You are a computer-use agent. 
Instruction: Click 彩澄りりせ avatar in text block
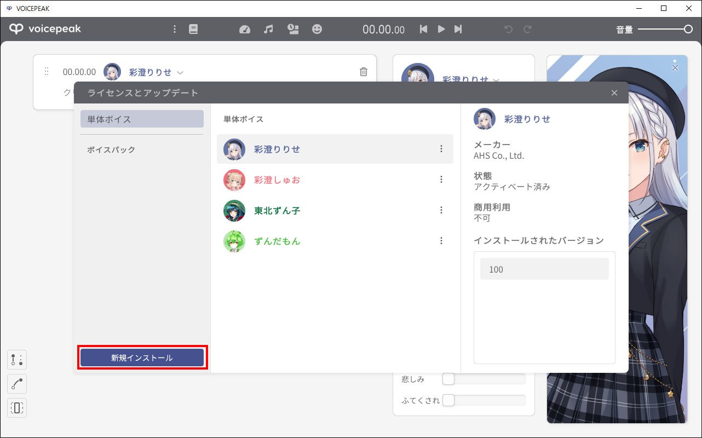tap(112, 72)
